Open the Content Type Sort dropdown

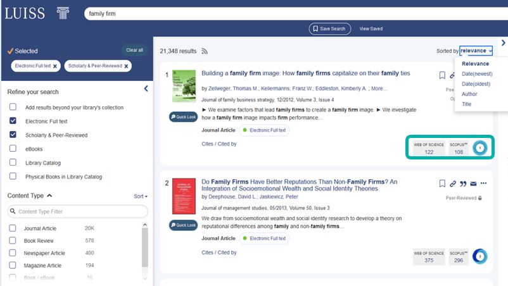141,196
